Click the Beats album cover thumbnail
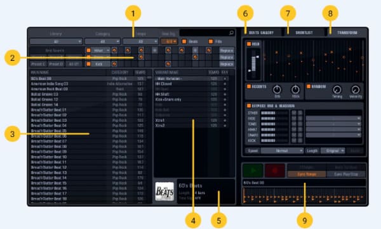 click(164, 192)
